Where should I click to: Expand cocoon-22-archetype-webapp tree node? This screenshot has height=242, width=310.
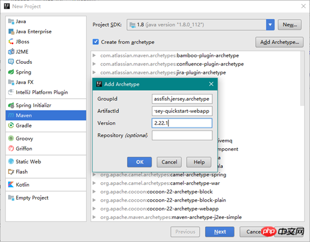(94, 209)
